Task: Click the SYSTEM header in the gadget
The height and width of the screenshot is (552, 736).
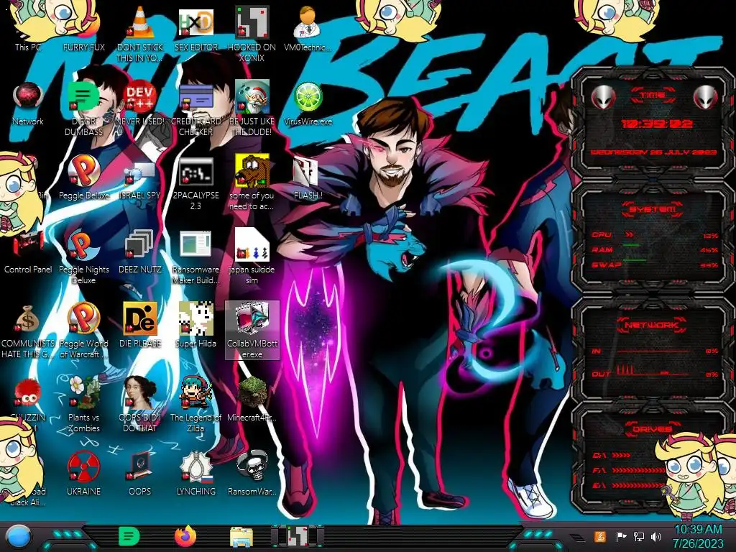Action: coord(653,209)
